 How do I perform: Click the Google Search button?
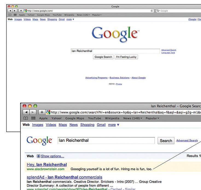pyautogui.click(x=103, y=57)
